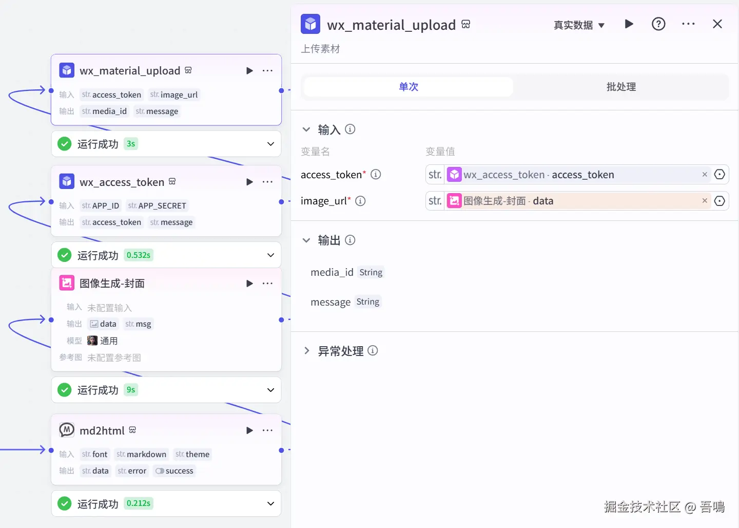Clear the image_url variable reference
The width and height of the screenshot is (739, 528).
coord(705,200)
